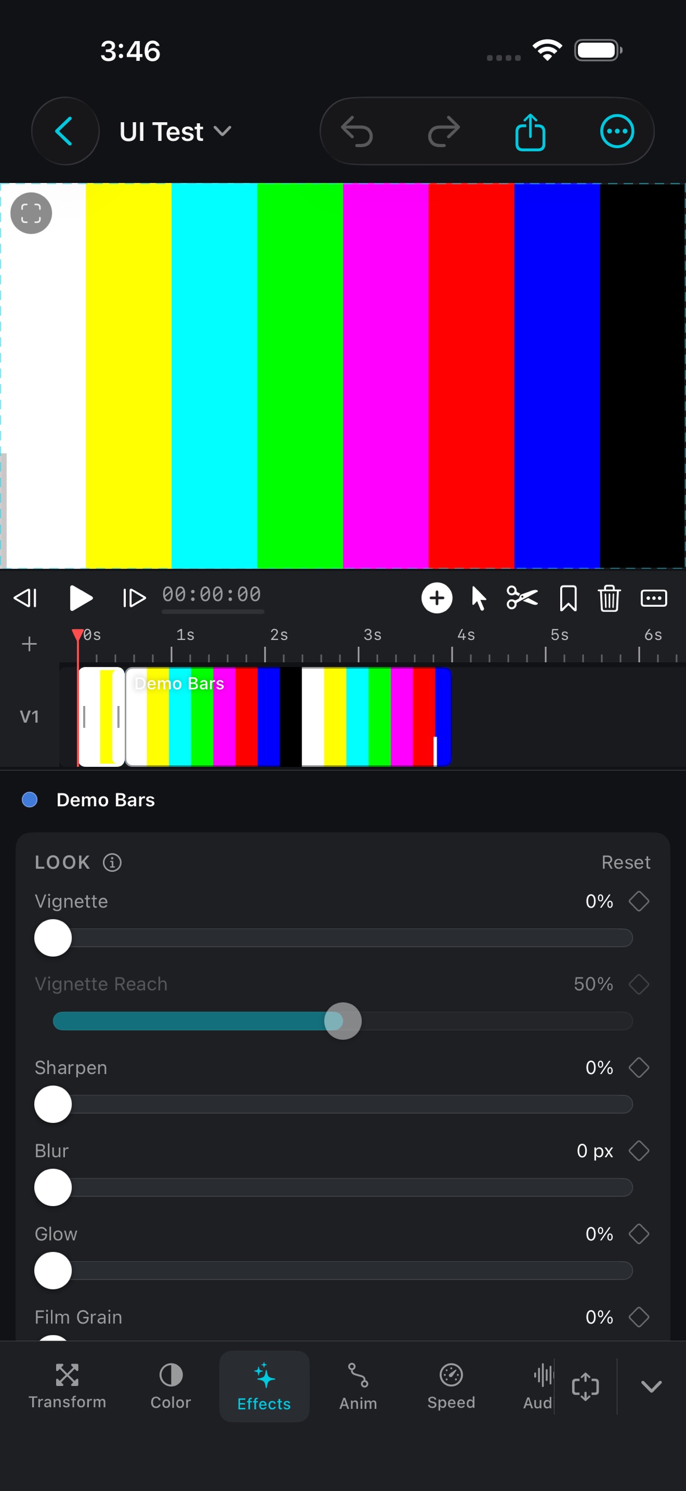
Task: Step back one frame
Action: (26, 598)
